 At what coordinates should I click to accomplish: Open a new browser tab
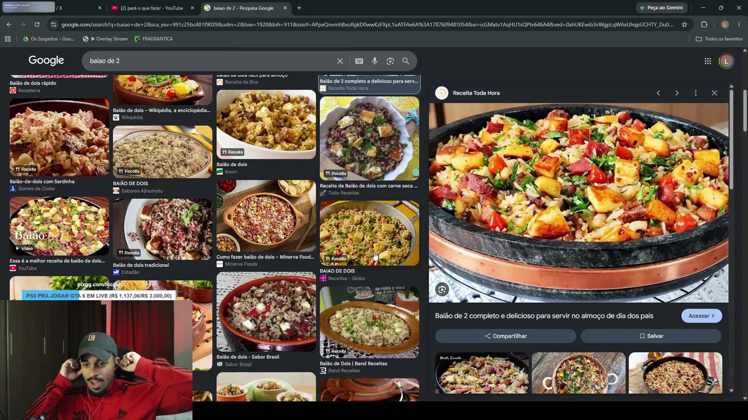pyautogui.click(x=299, y=8)
